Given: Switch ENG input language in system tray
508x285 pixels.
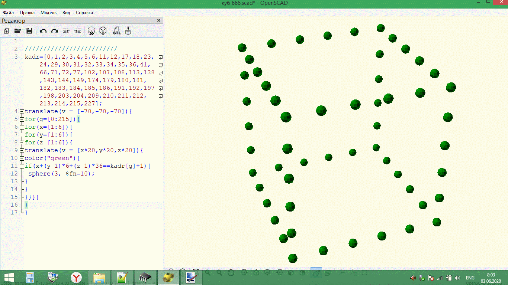Looking at the screenshot, I should [470, 278].
